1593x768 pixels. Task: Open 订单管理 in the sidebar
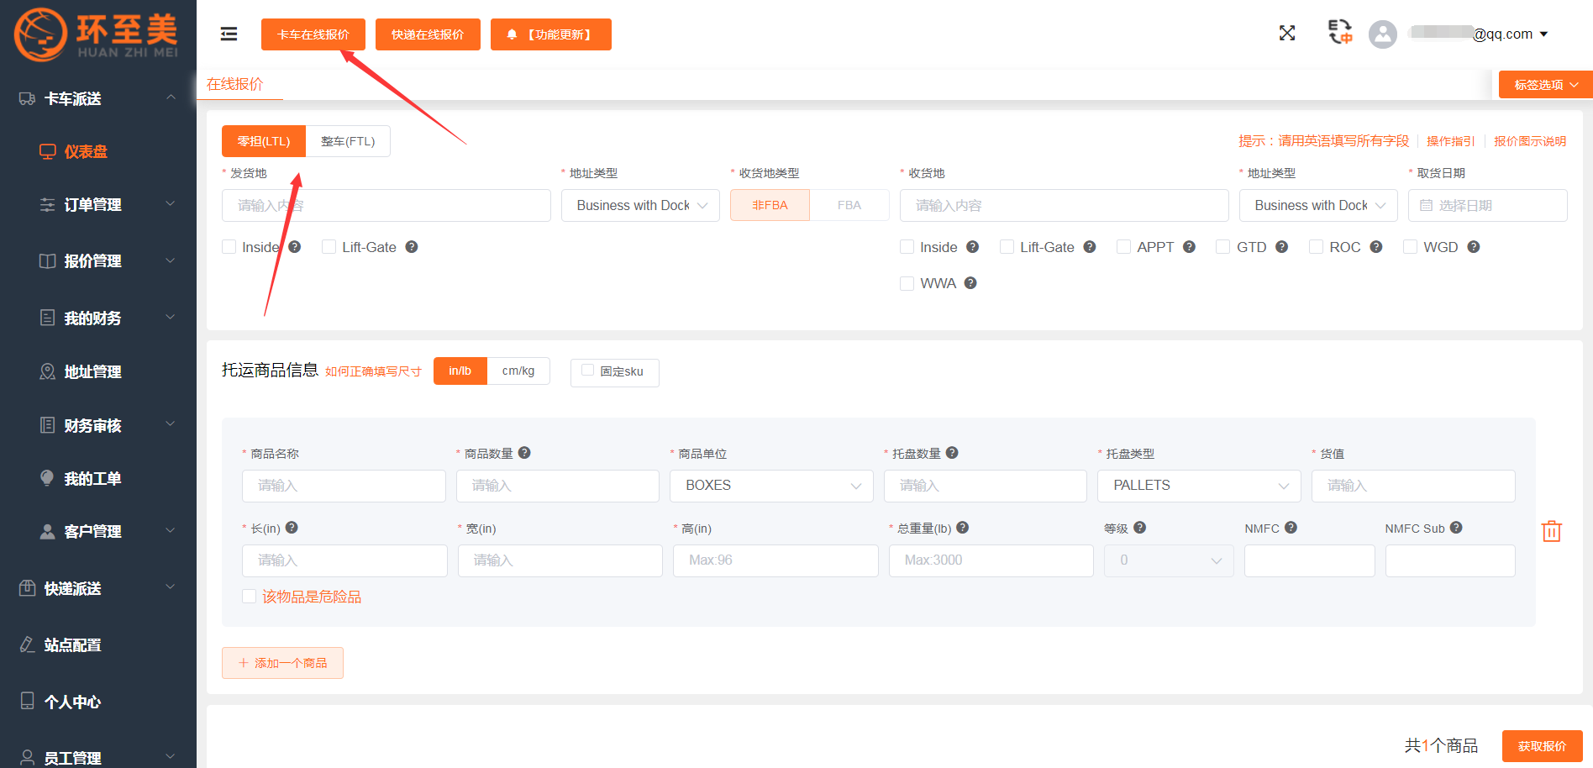pyautogui.click(x=92, y=204)
